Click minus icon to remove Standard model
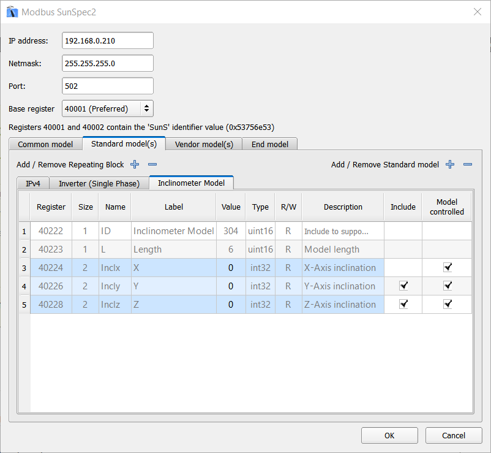The width and height of the screenshot is (491, 453). [468, 164]
